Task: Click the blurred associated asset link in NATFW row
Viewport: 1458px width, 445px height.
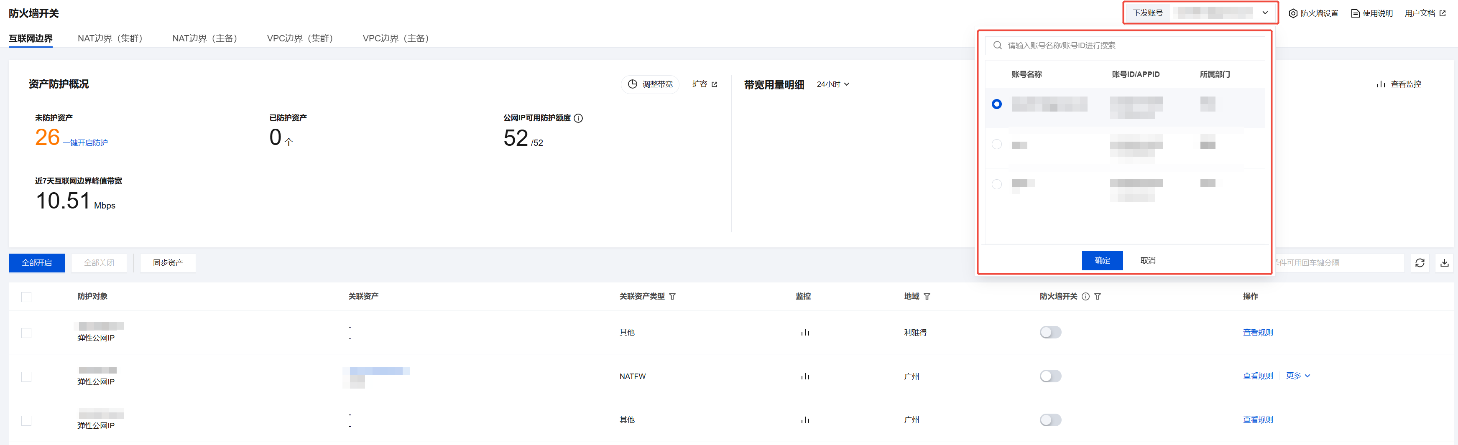Action: click(376, 371)
